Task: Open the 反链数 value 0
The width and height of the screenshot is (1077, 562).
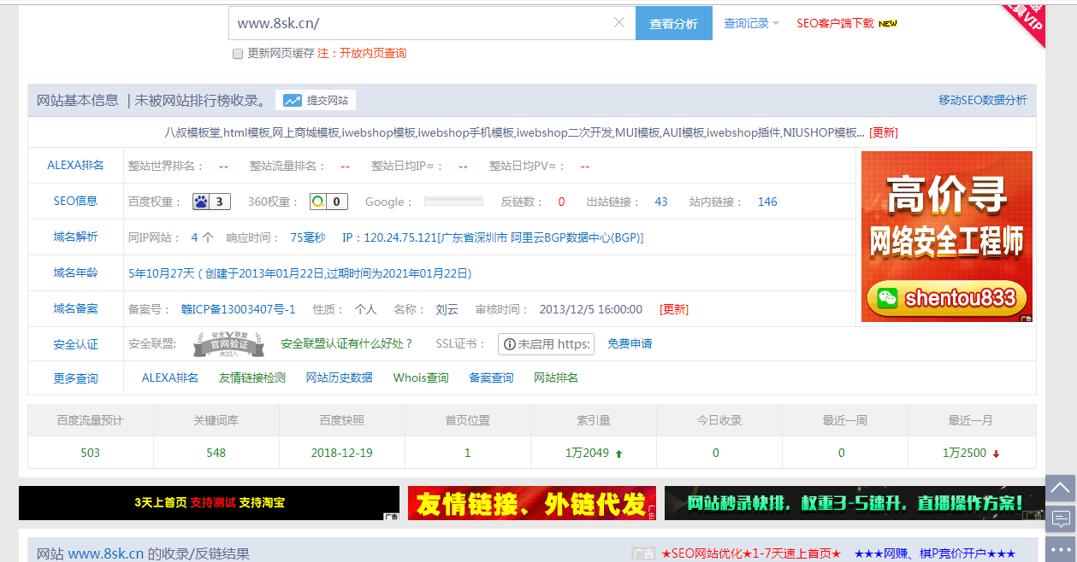Action: tap(561, 202)
